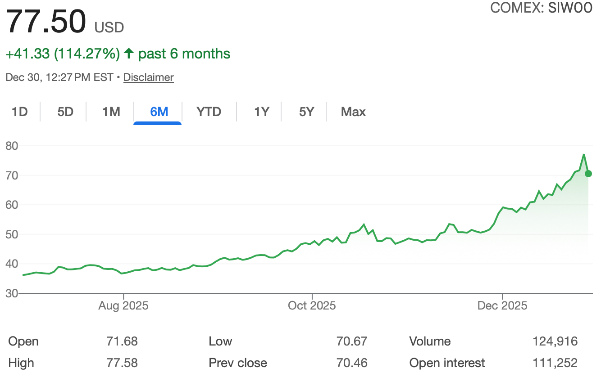Image resolution: width=601 pixels, height=386 pixels.
Task: Click the Open interest value 111,252
Action: point(555,363)
